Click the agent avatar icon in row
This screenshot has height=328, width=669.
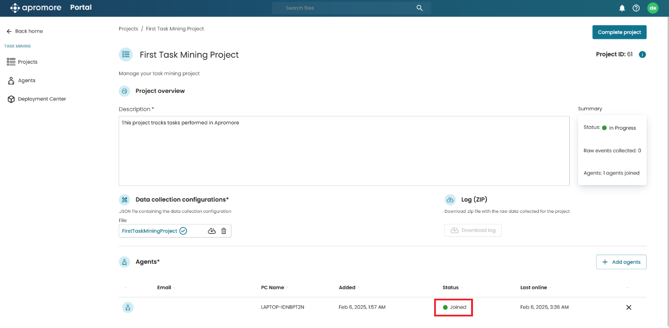coord(127,307)
